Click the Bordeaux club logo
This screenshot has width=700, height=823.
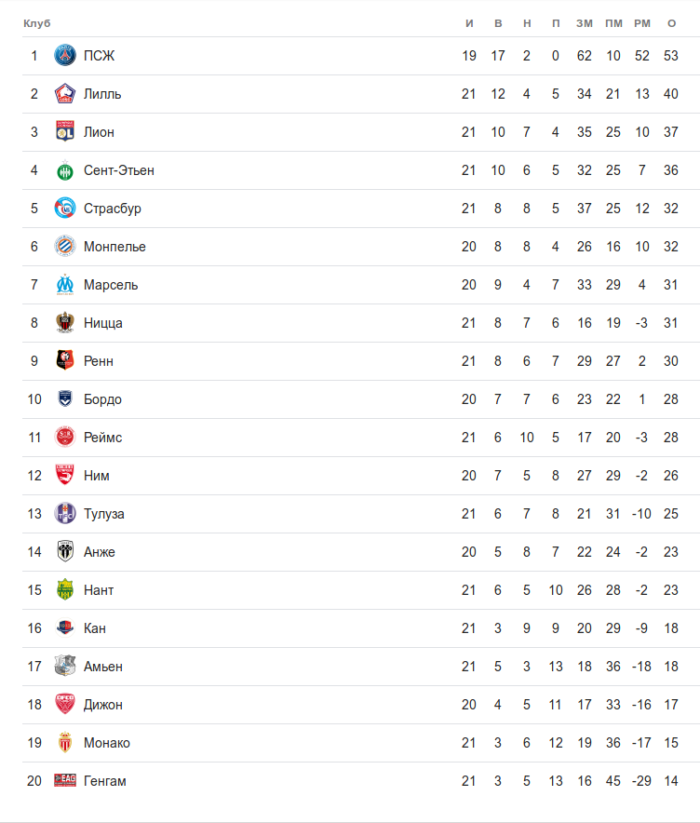64,399
